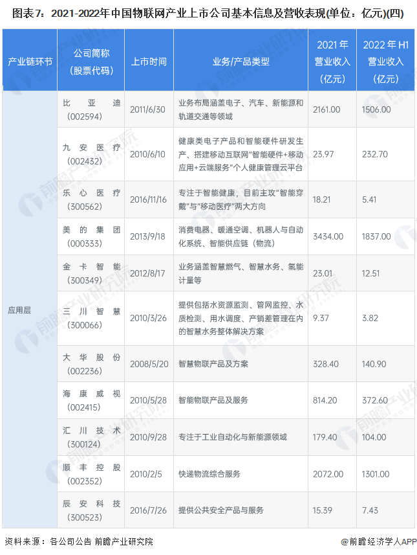Click revenue value 2072.00
The image size is (417, 555).
pyautogui.click(x=328, y=474)
